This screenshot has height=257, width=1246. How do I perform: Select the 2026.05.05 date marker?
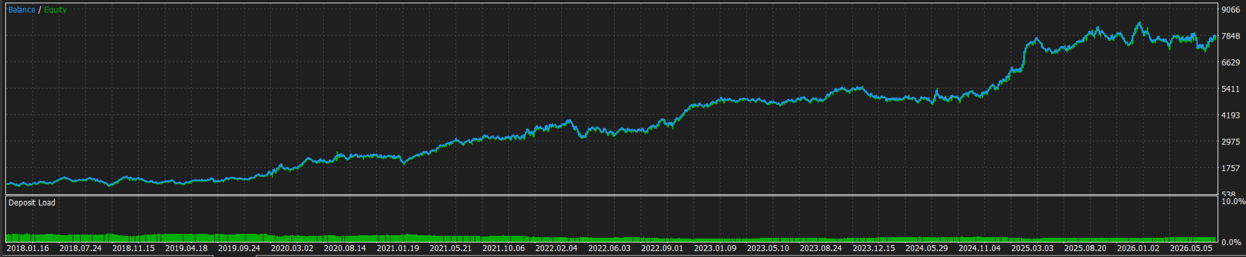pyautogui.click(x=1191, y=248)
